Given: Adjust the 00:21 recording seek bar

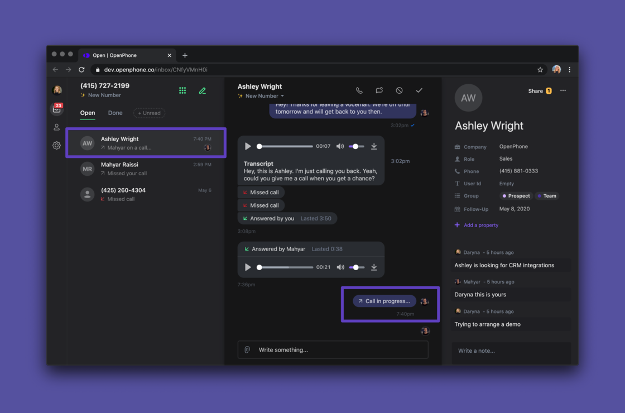Looking at the screenshot, I should coord(286,267).
